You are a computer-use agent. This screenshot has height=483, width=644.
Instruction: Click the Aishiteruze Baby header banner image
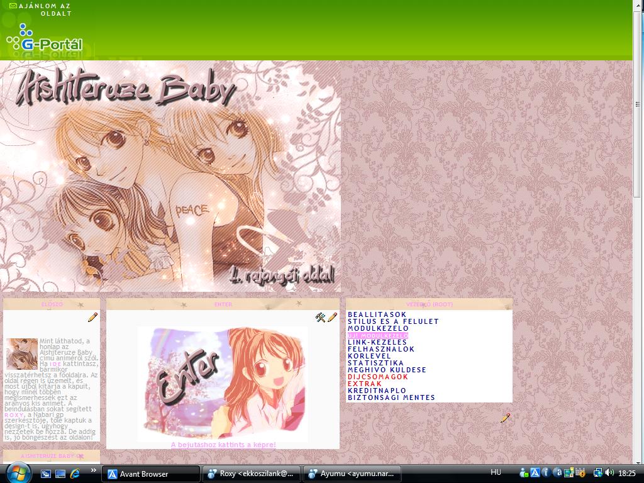(x=170, y=176)
